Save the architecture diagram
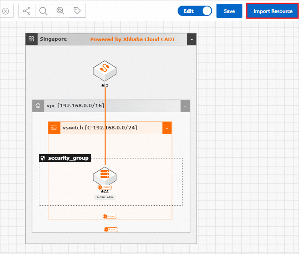This screenshot has height=254, width=299. click(x=229, y=11)
